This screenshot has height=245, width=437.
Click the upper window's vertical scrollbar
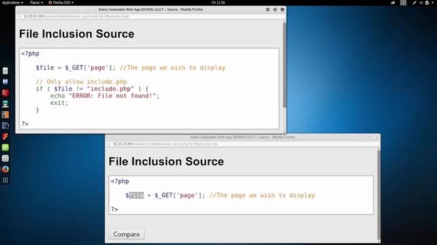click(x=284, y=65)
